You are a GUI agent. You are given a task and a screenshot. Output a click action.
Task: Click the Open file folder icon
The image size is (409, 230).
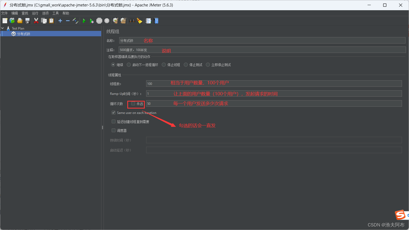click(x=20, y=21)
